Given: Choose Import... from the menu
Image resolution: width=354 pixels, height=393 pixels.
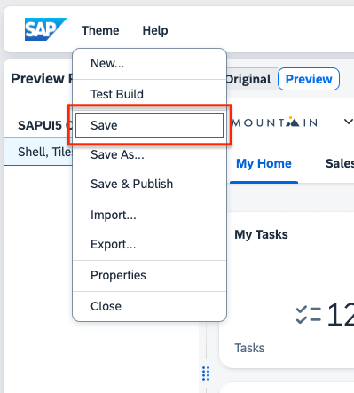Looking at the screenshot, I should [149, 215].
